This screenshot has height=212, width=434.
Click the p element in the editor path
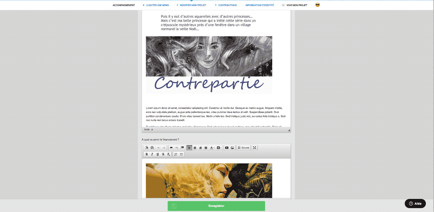pyautogui.click(x=153, y=130)
